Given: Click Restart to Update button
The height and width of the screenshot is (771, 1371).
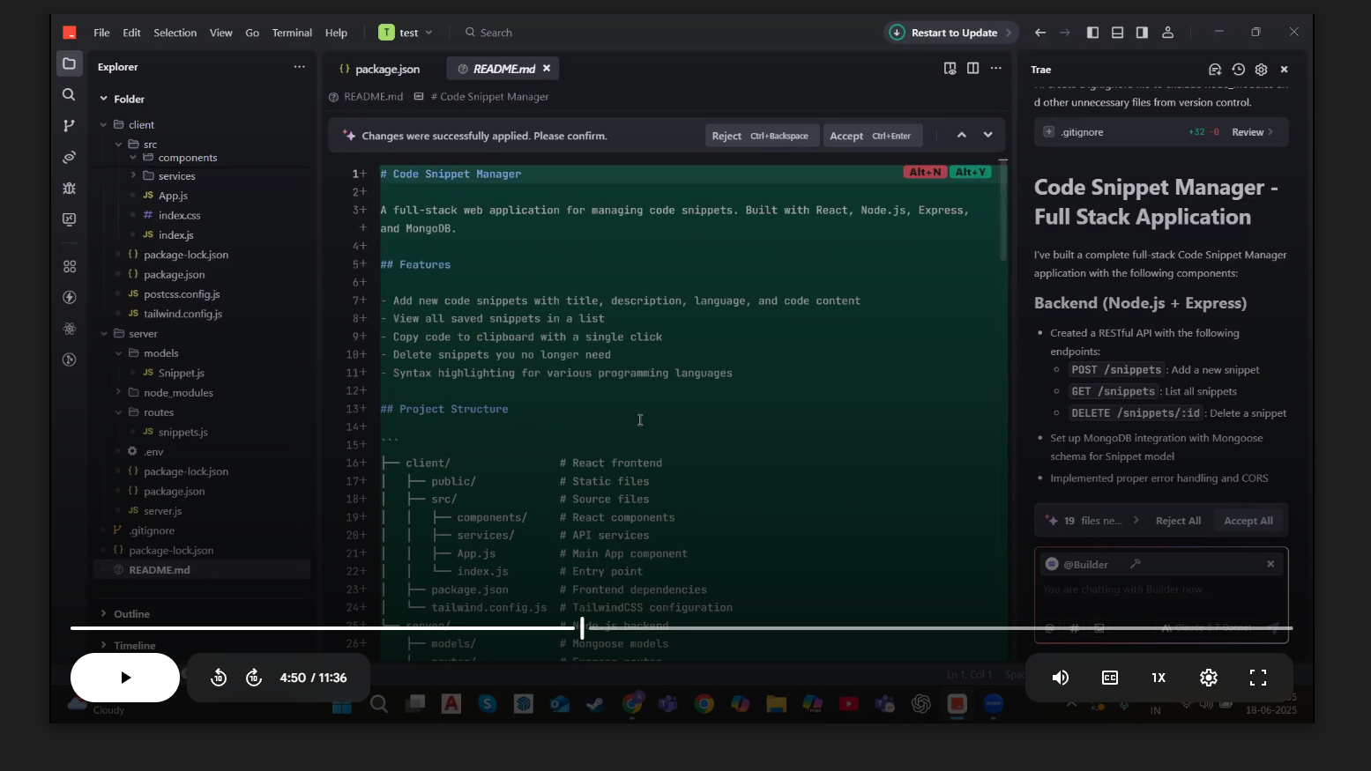Looking at the screenshot, I should point(950,33).
